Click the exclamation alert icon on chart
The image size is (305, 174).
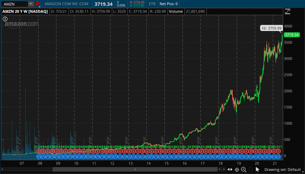click(5, 19)
